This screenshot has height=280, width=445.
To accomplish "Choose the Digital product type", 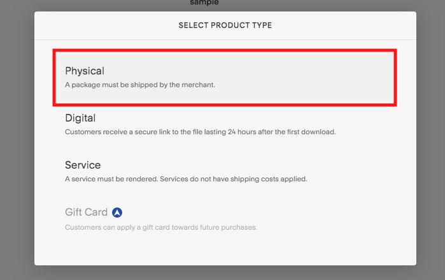I will click(x=225, y=125).
